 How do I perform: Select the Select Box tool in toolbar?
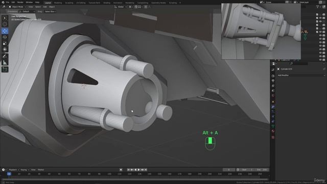click(5, 18)
